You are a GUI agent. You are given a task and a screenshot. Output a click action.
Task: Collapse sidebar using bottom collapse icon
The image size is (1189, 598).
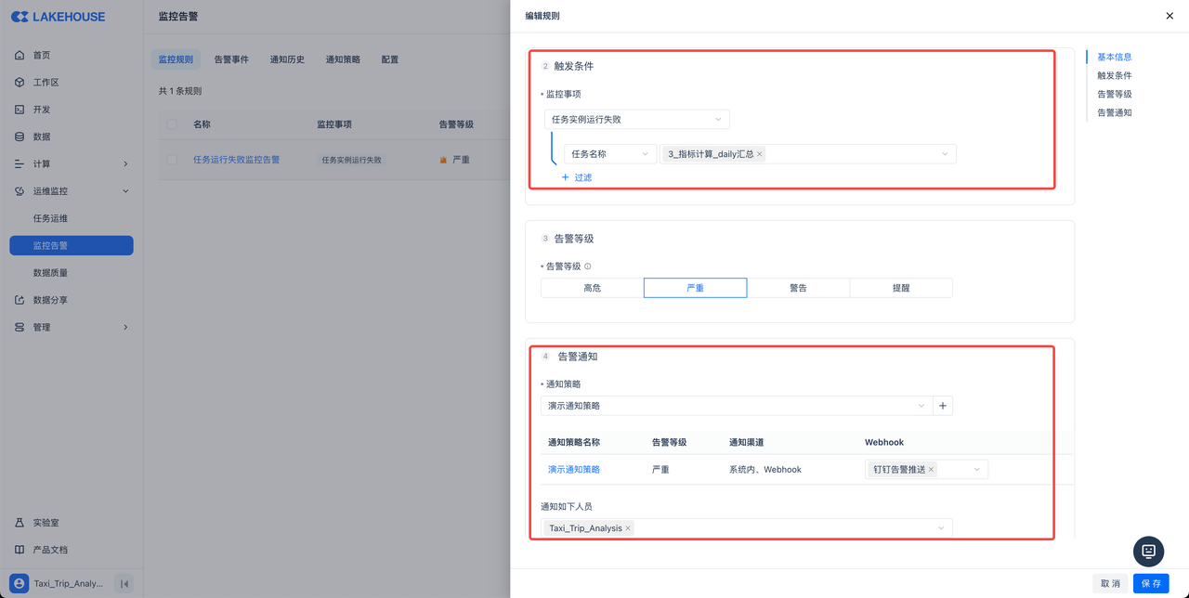(124, 583)
